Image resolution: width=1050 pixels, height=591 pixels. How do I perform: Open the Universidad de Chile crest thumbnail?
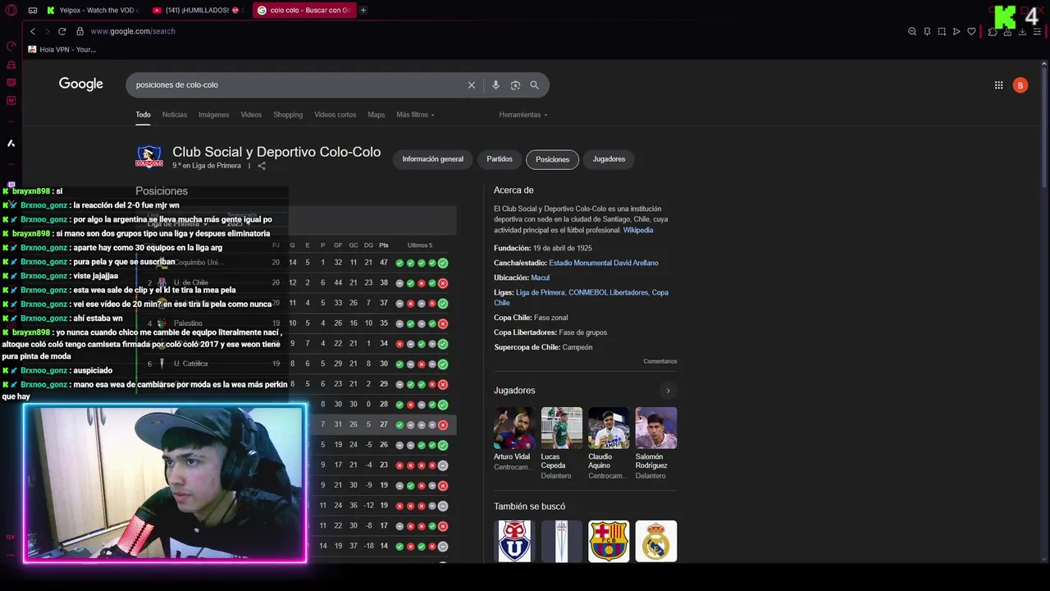coord(514,541)
